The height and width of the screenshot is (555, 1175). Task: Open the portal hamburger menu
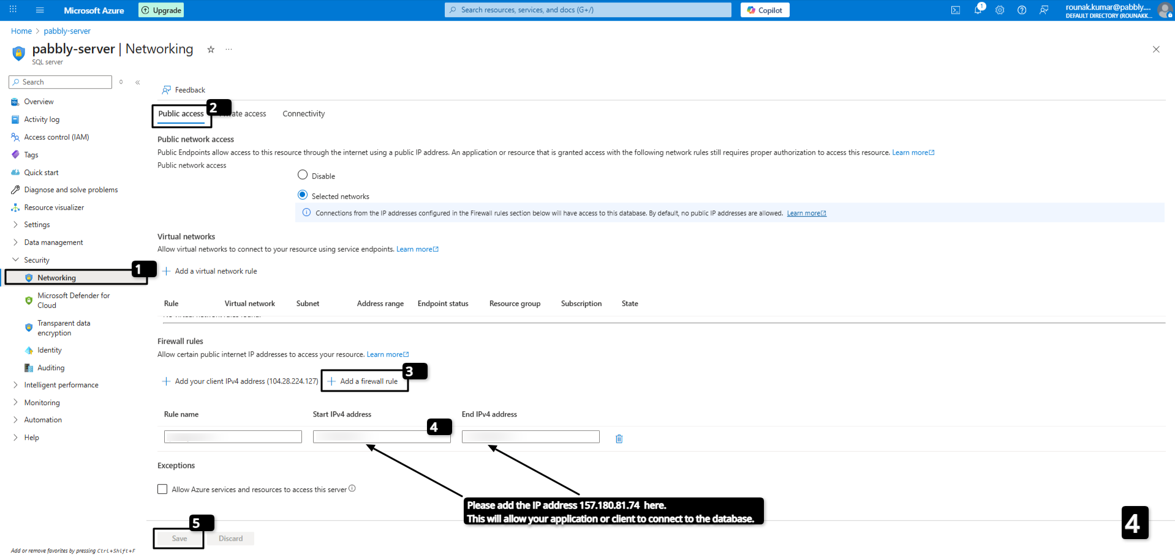[x=40, y=10]
